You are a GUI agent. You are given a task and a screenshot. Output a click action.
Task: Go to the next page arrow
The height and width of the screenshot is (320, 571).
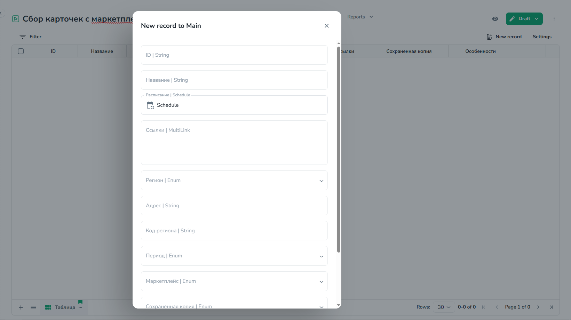point(538,307)
